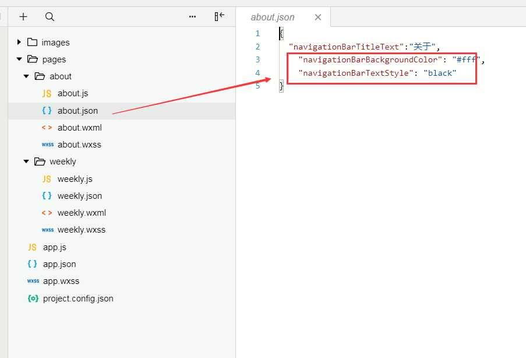Open the about.wxml file
The width and height of the screenshot is (526, 358).
click(79, 128)
